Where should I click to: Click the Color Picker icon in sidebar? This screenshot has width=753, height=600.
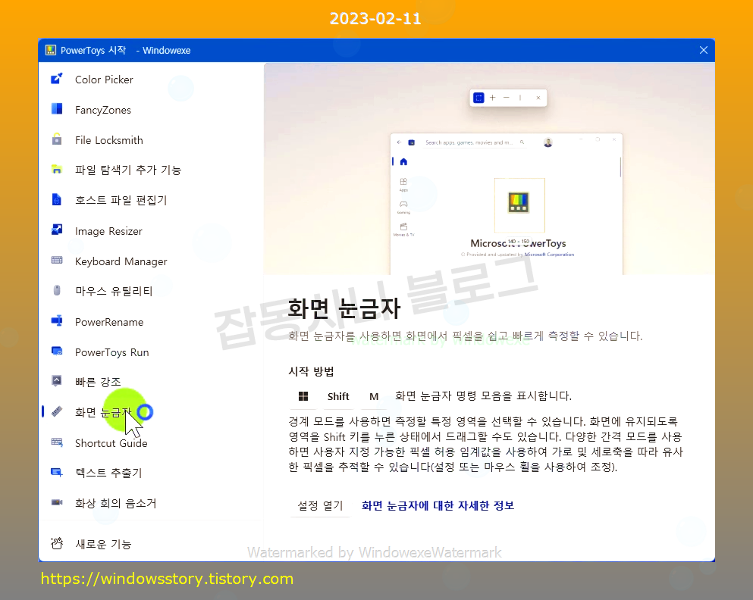(x=57, y=79)
